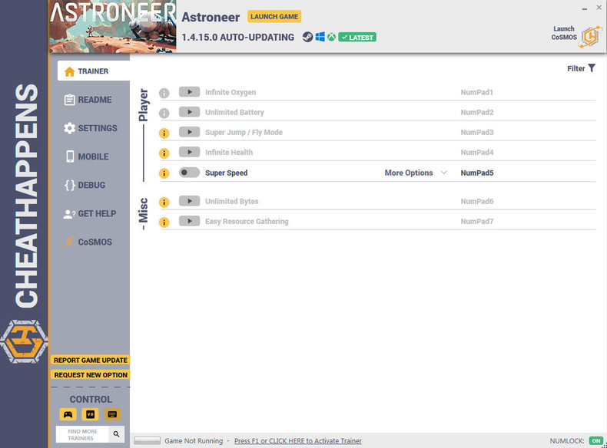Click the search magnifier for Find More Trainers
Screen dimensions: 607x448
tap(116, 434)
